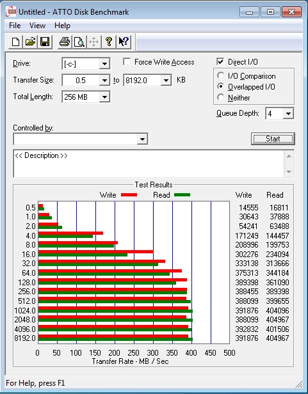Open the File menu
Screen dimensions: 308x394
(15, 26)
